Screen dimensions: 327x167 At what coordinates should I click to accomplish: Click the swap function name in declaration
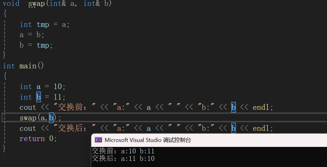pos(37,3)
